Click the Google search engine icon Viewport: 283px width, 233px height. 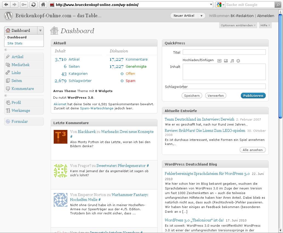tap(219, 5)
